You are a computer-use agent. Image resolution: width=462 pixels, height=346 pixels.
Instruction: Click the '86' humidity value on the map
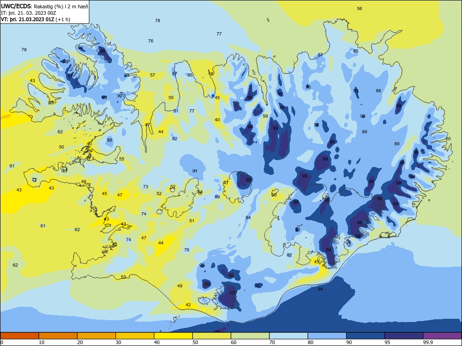coord(109,140)
